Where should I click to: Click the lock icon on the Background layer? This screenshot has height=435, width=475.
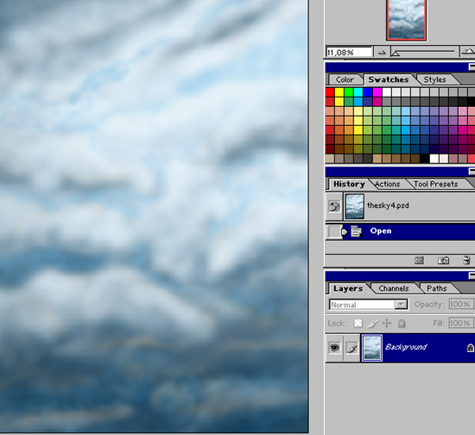pyautogui.click(x=470, y=348)
